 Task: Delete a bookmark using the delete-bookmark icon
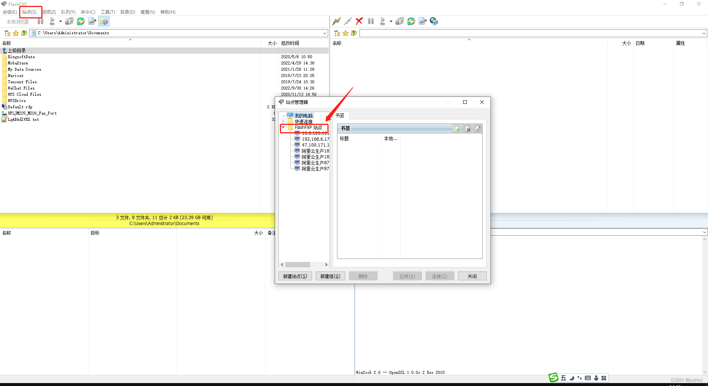(468, 128)
